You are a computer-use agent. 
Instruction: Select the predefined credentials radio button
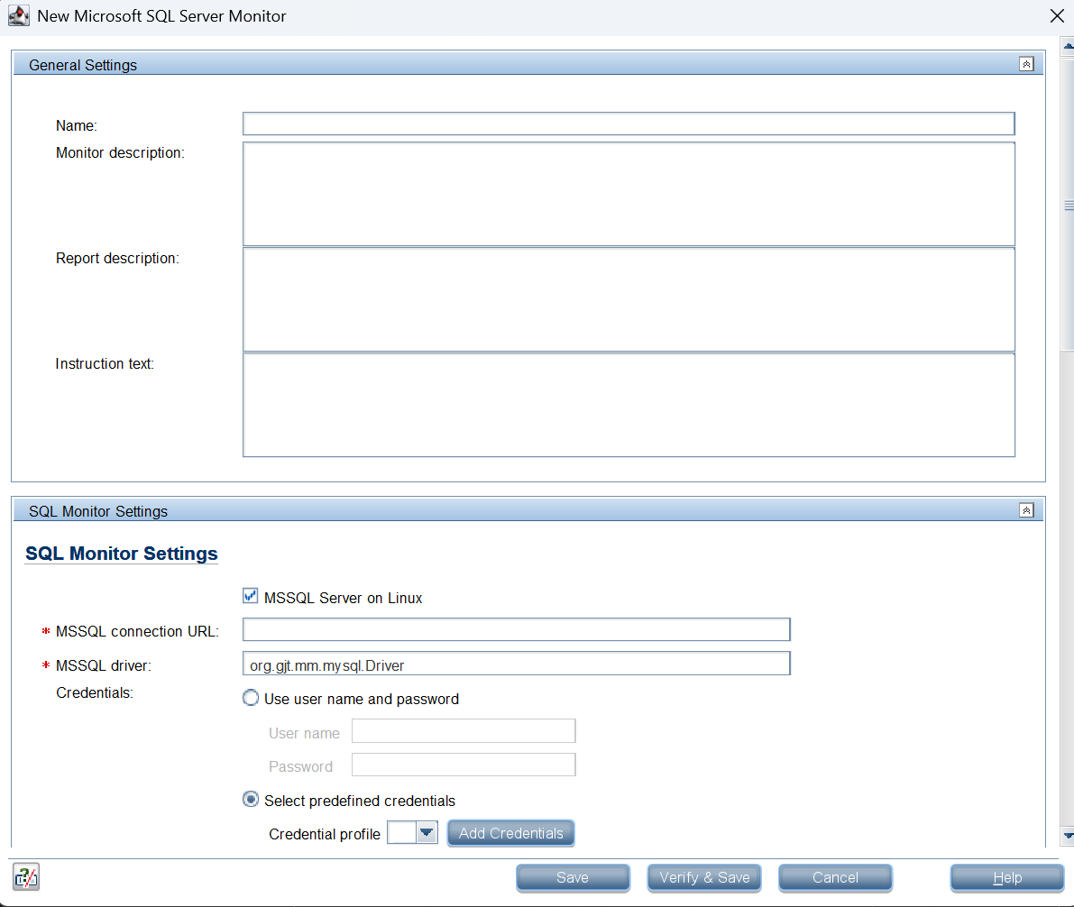[x=251, y=800]
